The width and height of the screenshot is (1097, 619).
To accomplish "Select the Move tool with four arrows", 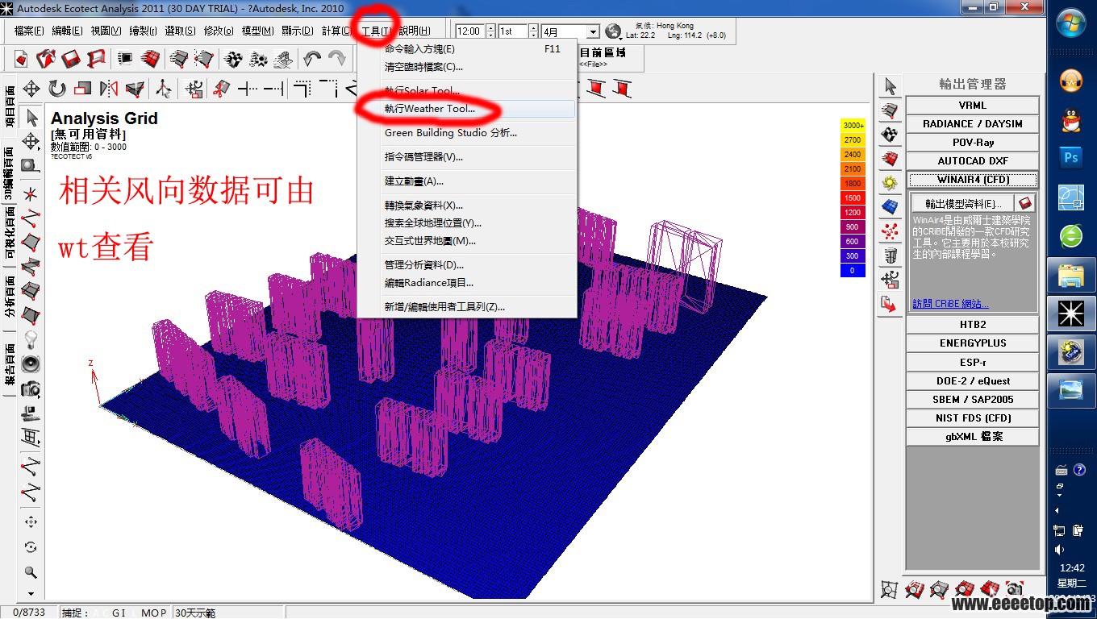I will click(x=31, y=89).
